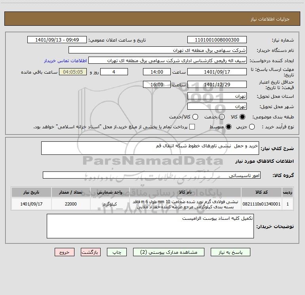Click the اطلاعات کالاهای مورد نیاز heading
305x295 pixels.
[x=265, y=161]
